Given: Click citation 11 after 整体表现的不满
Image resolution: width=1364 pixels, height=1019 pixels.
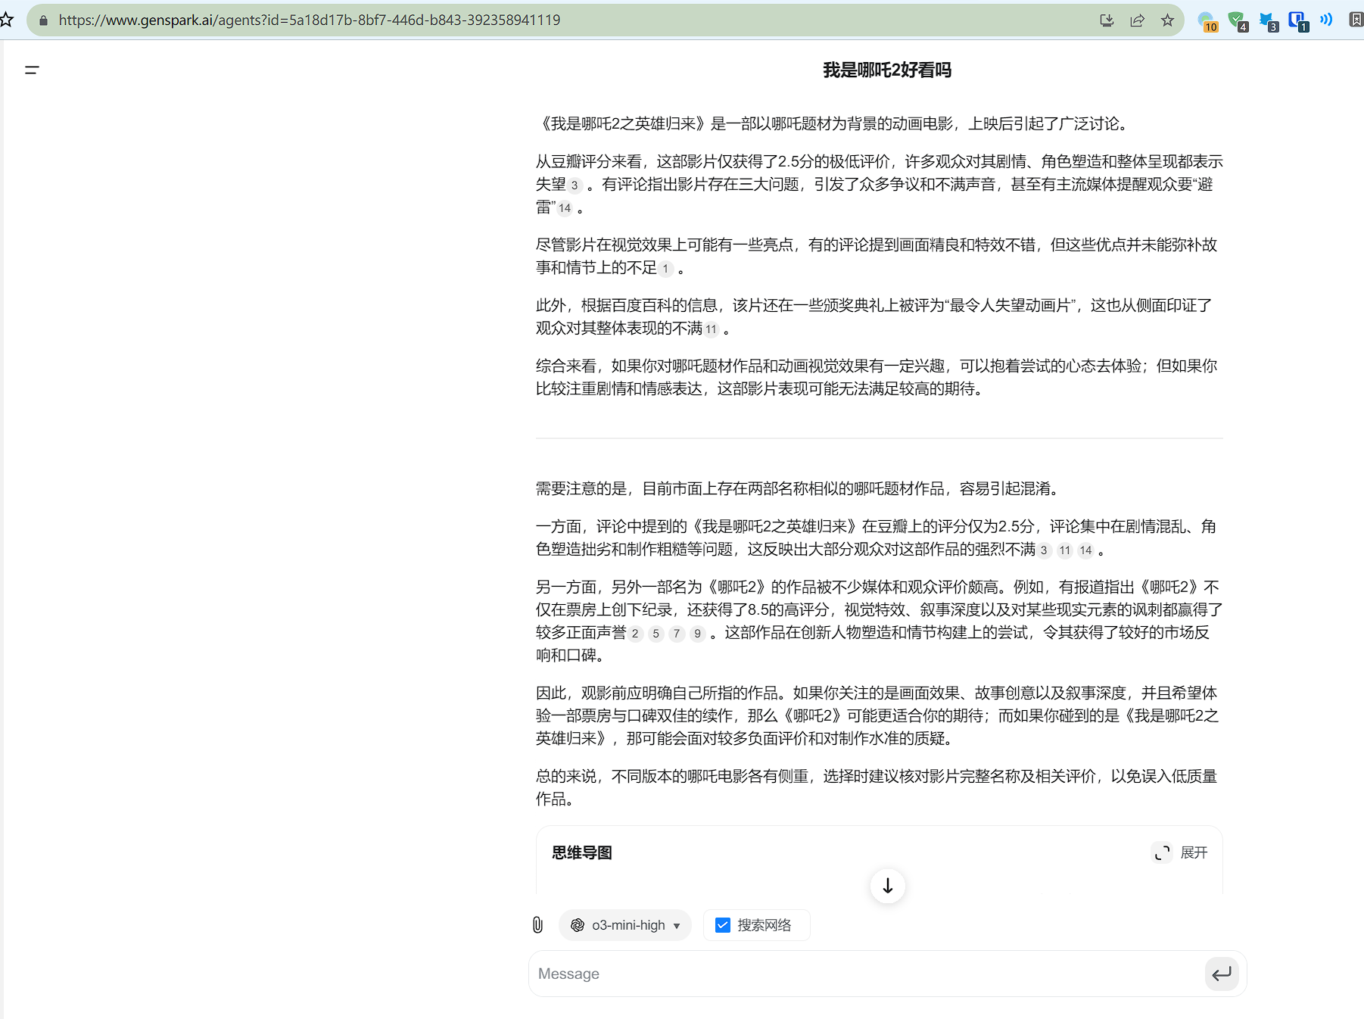Looking at the screenshot, I should 711,329.
